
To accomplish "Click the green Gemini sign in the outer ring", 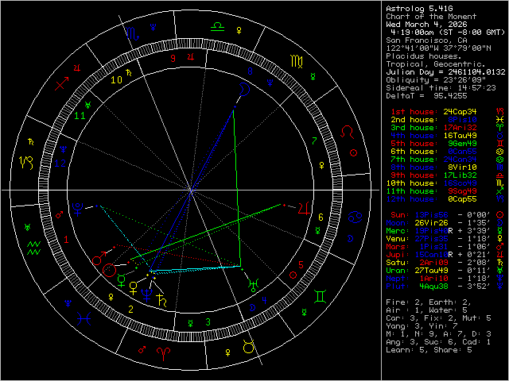I will point(321,296).
